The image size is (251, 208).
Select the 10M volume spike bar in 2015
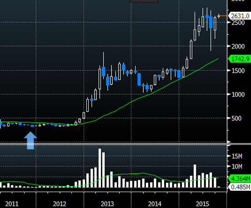pos(195,176)
